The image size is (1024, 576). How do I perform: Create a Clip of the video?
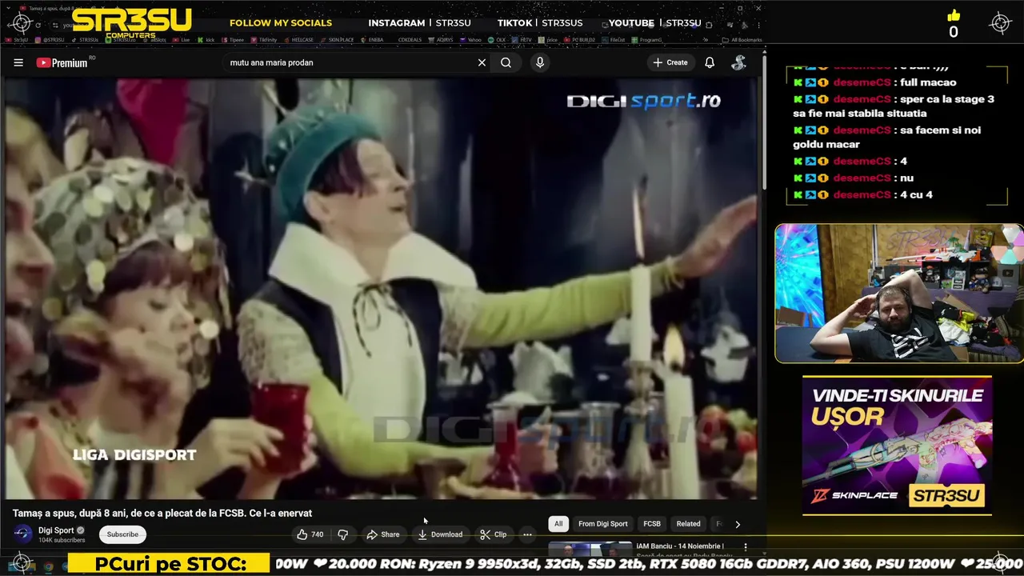point(493,534)
